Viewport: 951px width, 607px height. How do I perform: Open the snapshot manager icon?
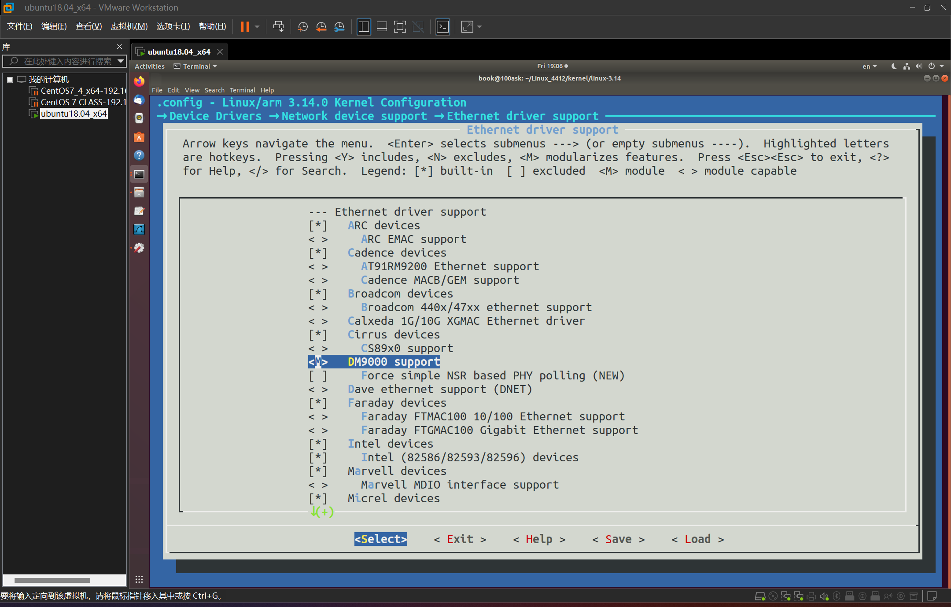click(339, 27)
